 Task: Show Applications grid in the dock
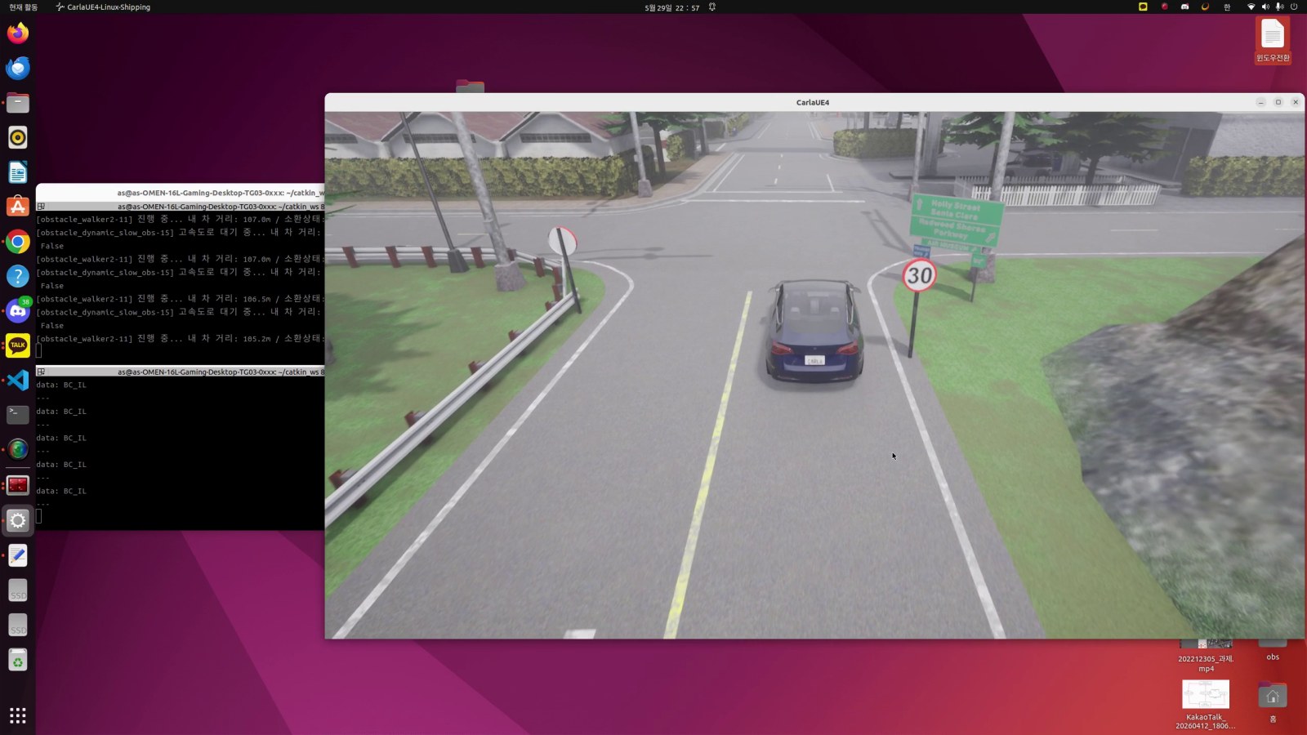tap(18, 715)
